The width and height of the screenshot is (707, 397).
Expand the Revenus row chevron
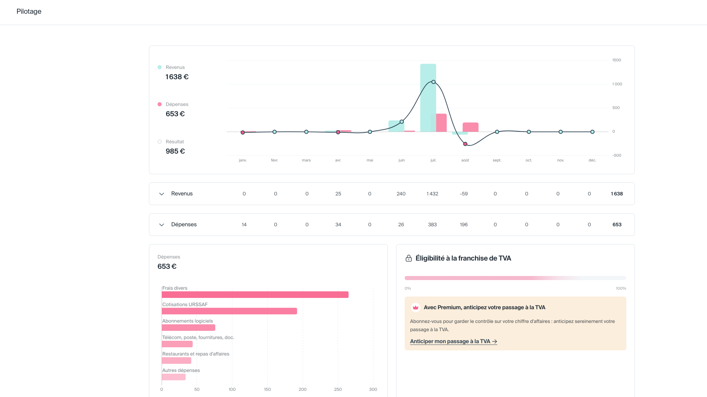point(162,194)
